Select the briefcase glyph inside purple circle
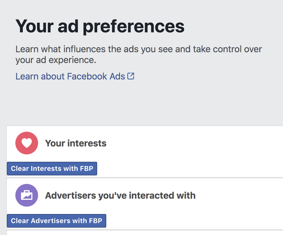 [x=27, y=195]
